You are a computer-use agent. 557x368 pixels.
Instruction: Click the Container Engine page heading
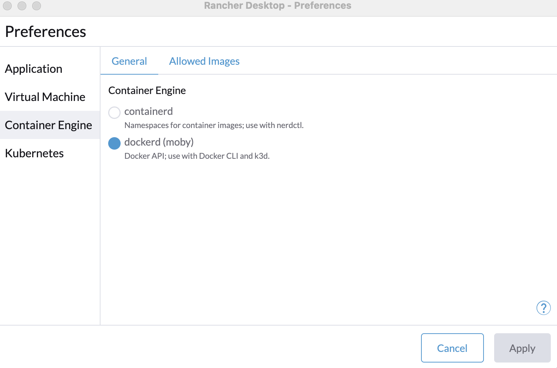[x=147, y=90]
